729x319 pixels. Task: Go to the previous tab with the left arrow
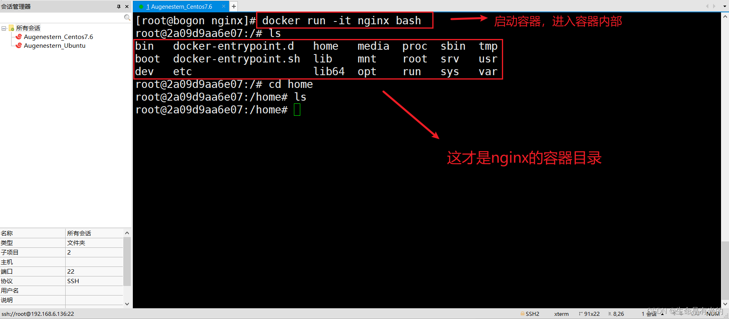(707, 6)
